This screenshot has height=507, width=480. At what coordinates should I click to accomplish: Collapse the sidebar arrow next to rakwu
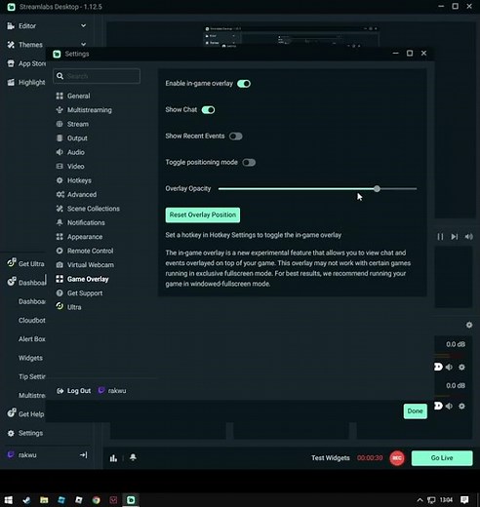[x=84, y=455]
